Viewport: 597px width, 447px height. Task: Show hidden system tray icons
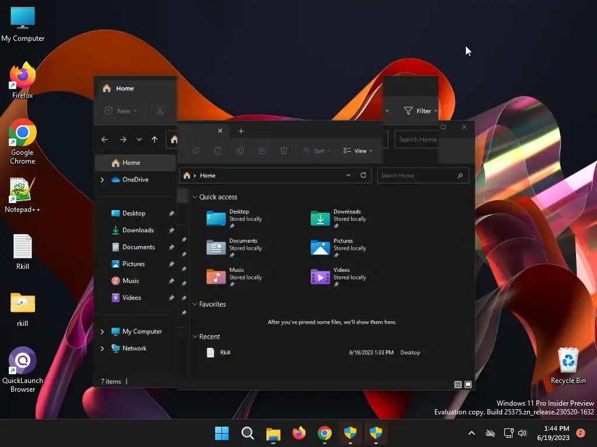471,433
